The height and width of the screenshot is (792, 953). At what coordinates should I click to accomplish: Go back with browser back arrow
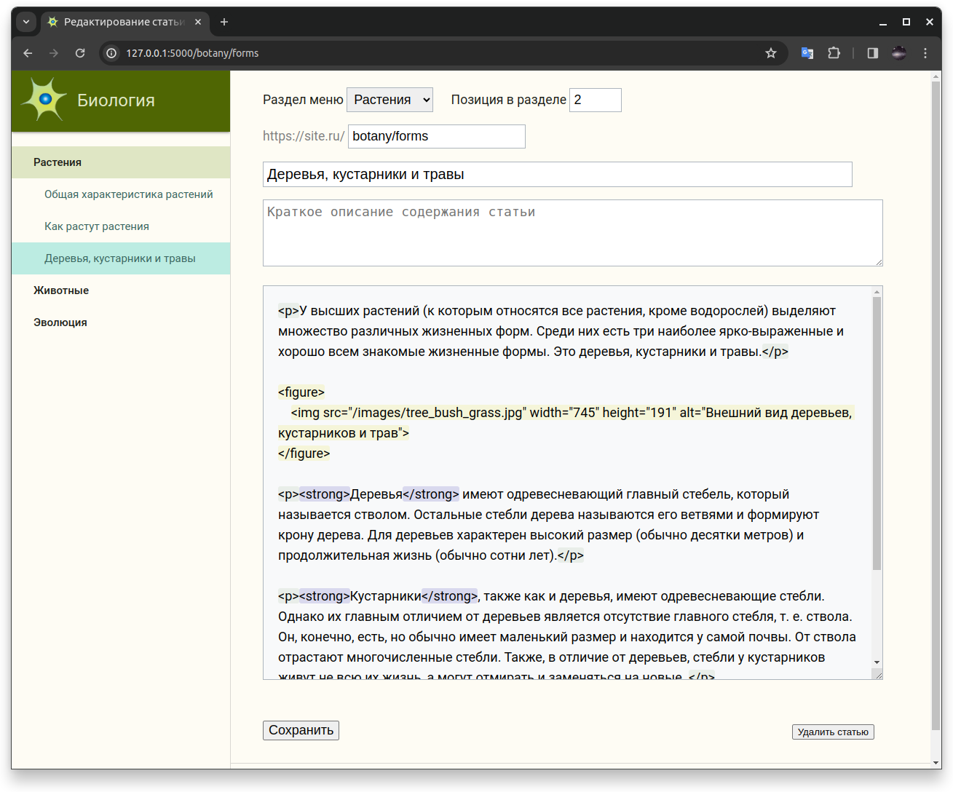pos(28,53)
